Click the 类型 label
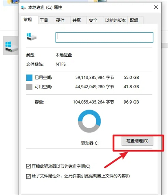Image resolution: width=168 pixels, height=195 pixels. click(x=31, y=55)
